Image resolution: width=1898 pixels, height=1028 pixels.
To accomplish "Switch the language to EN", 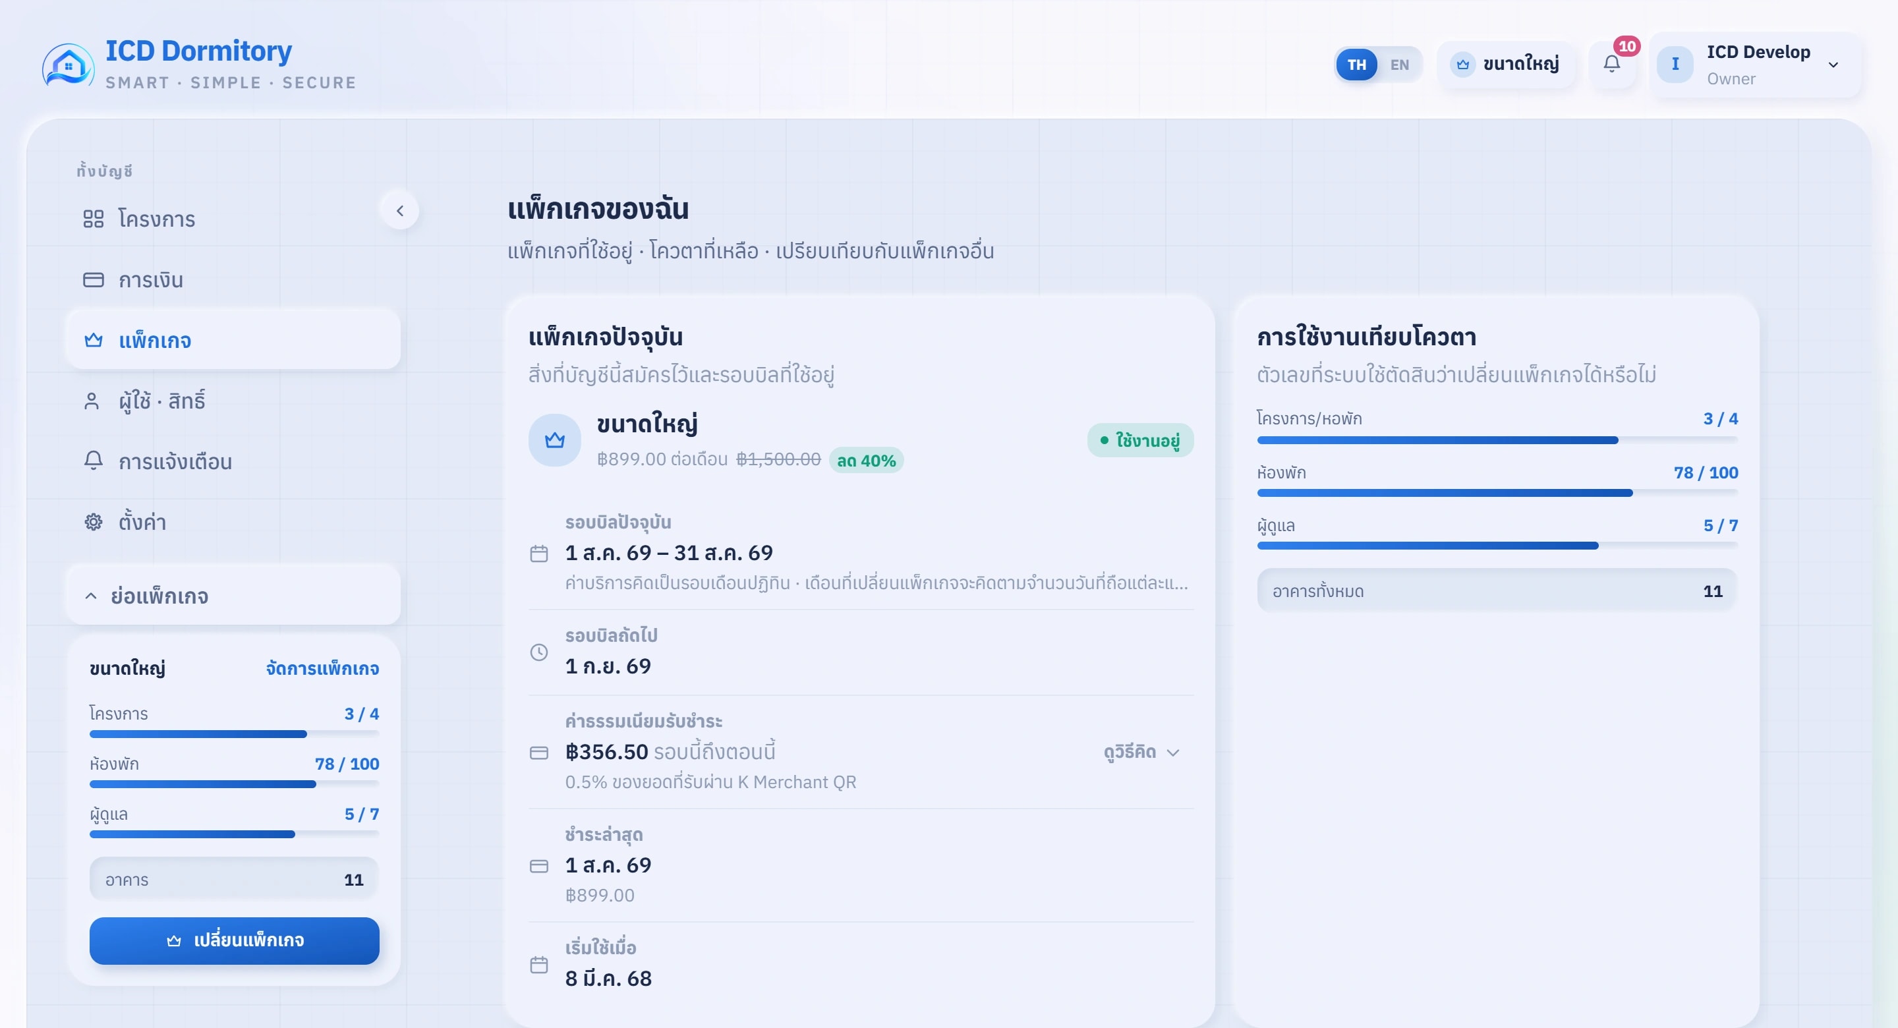I will [x=1399, y=65].
